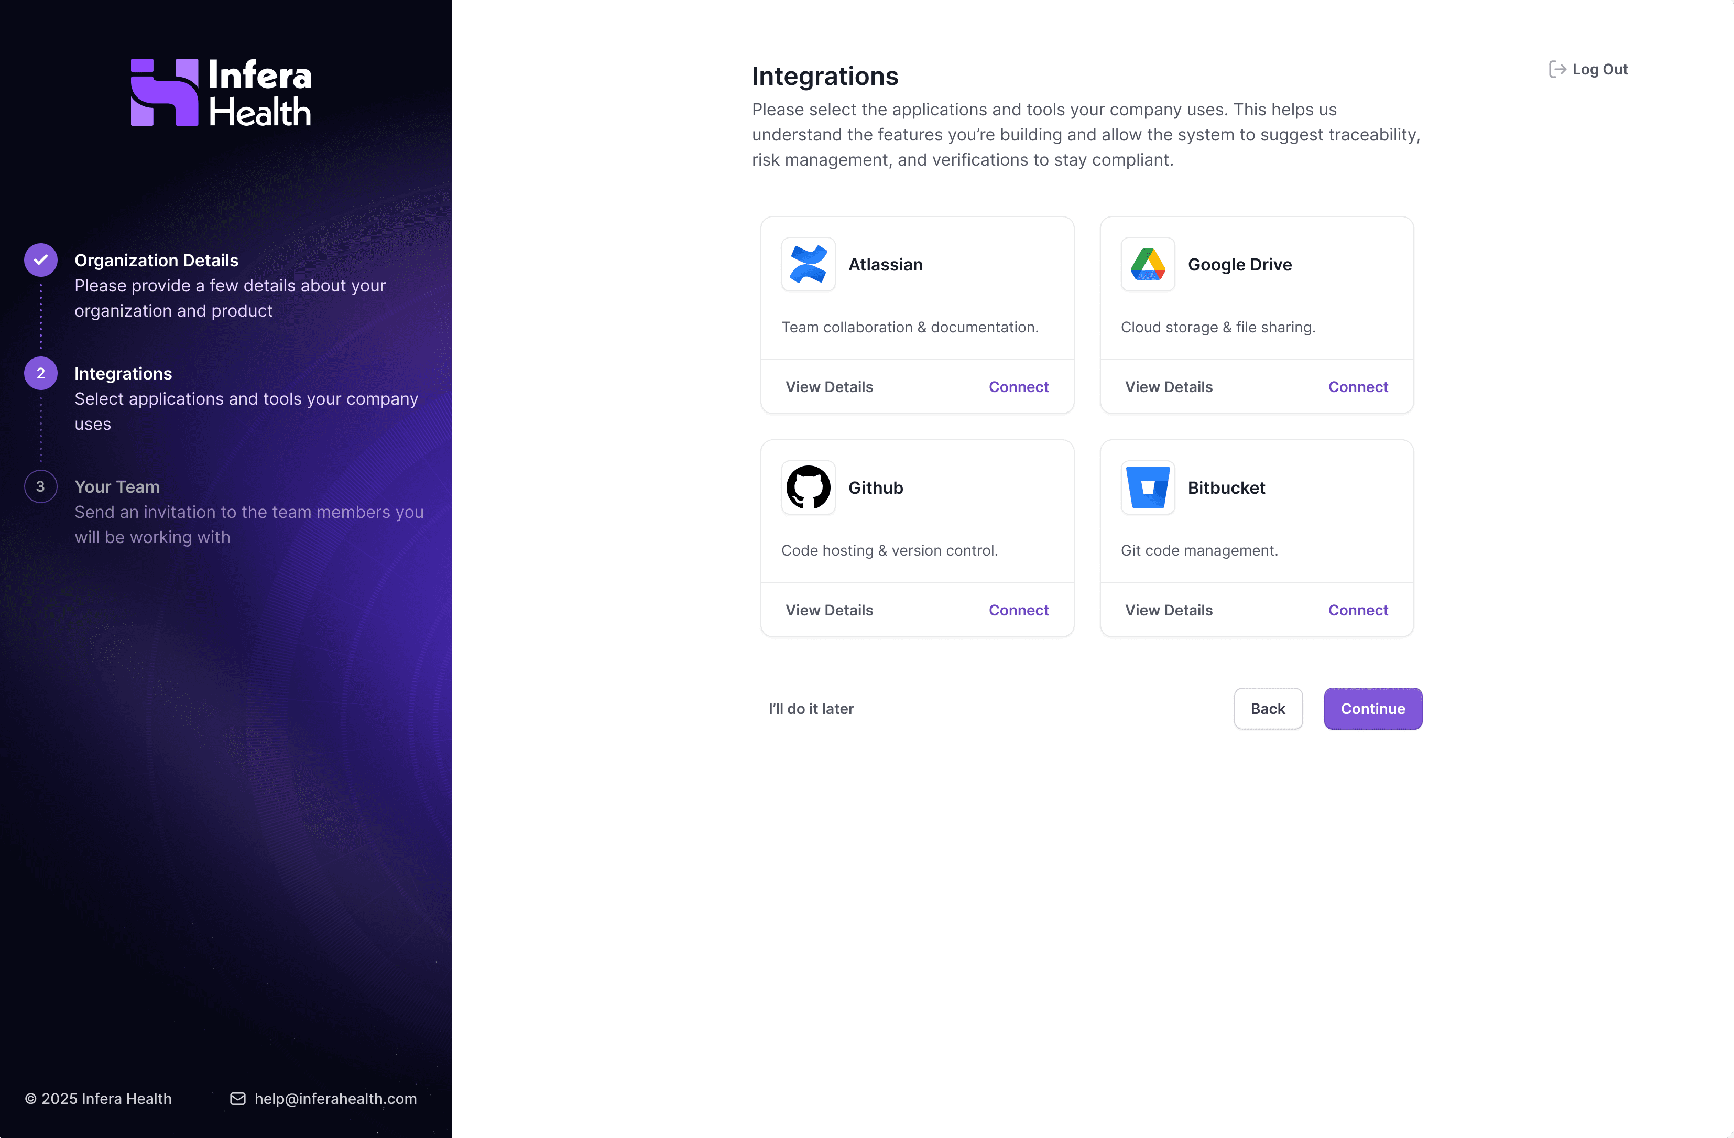This screenshot has width=1734, height=1138.
Task: Click the Log Out arrow icon
Action: [1557, 69]
